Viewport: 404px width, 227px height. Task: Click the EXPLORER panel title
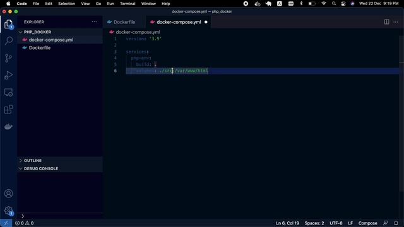(34, 22)
